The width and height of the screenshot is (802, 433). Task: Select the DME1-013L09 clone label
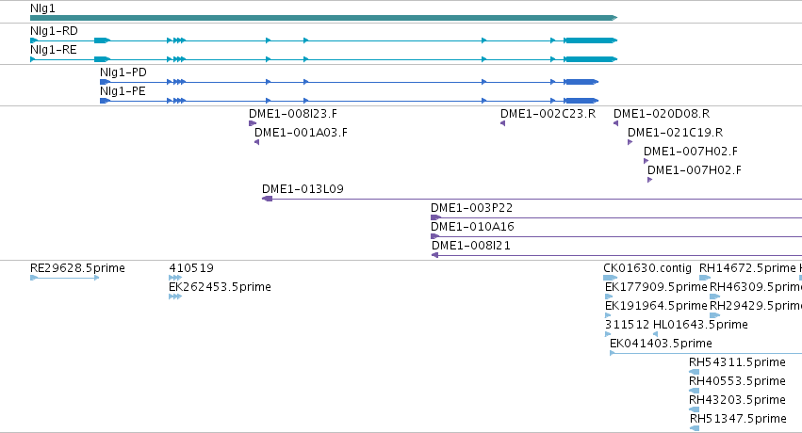tap(303, 189)
